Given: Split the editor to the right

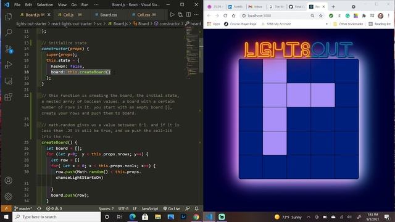Looking at the screenshot, I should click(x=188, y=15).
